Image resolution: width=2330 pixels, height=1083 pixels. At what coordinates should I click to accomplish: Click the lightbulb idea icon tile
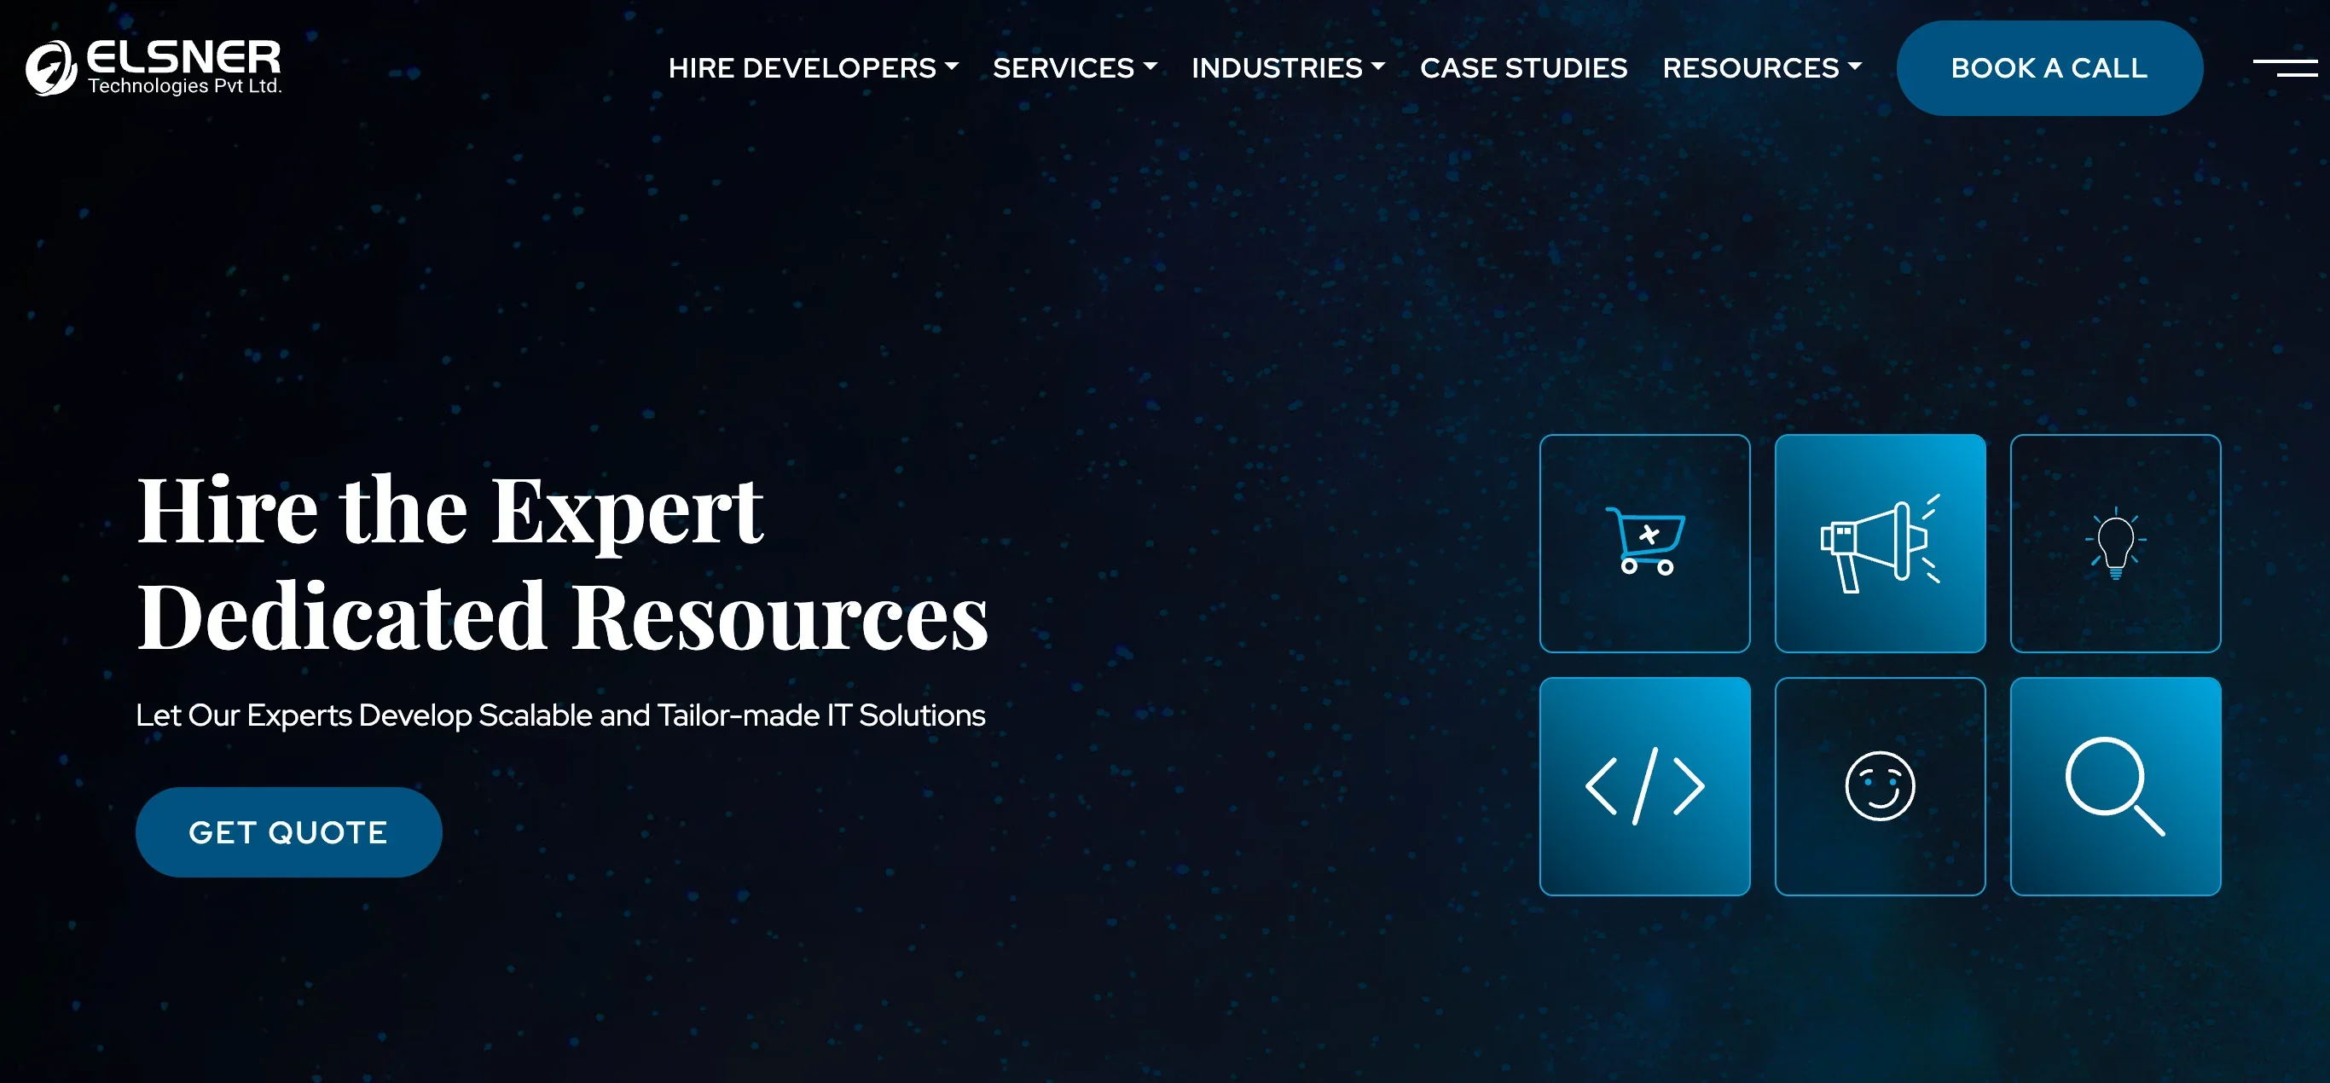(x=2115, y=543)
